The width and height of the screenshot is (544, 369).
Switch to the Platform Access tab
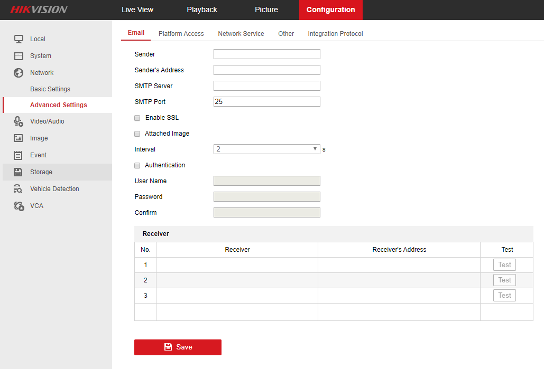pyautogui.click(x=181, y=34)
